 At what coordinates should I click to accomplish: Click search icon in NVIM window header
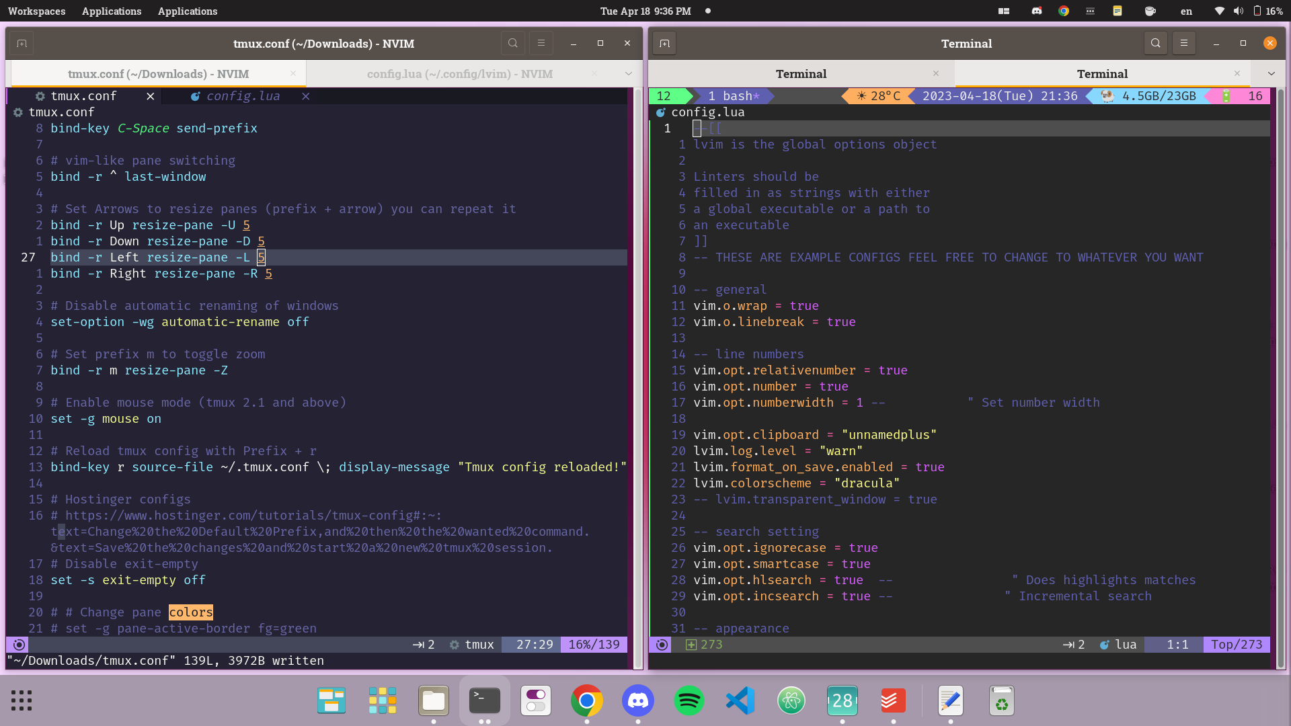[x=513, y=43]
